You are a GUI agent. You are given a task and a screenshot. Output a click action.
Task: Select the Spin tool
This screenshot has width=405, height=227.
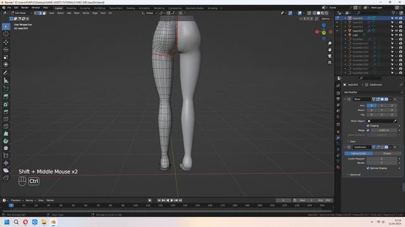(6, 141)
